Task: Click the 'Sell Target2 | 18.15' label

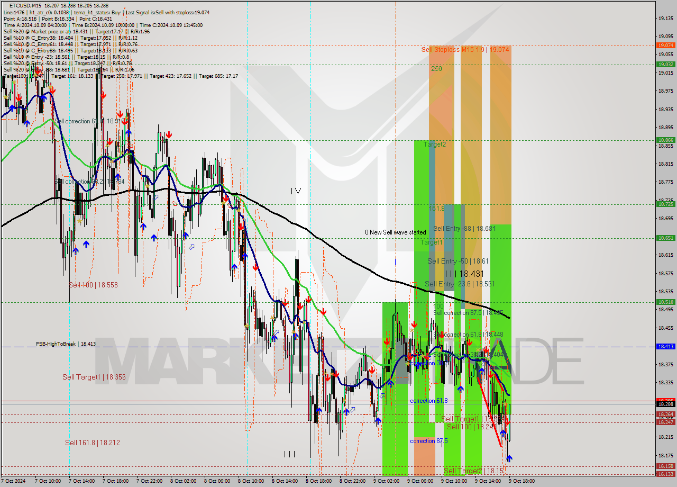Action: pos(474,471)
